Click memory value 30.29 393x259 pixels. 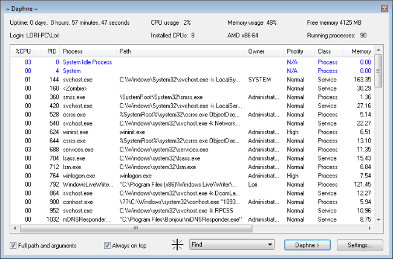(x=364, y=88)
